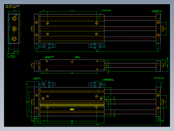Click the yellow nameplate label on bottom view

pos(72,109)
